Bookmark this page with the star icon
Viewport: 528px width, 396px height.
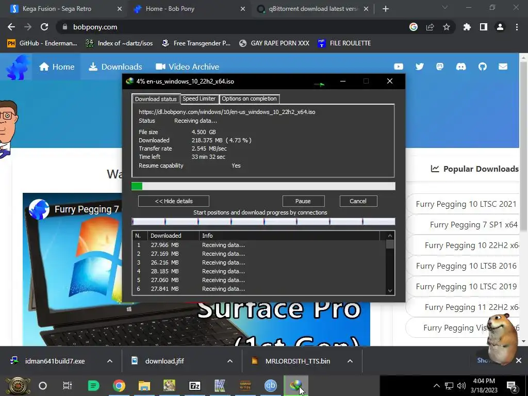(x=446, y=27)
